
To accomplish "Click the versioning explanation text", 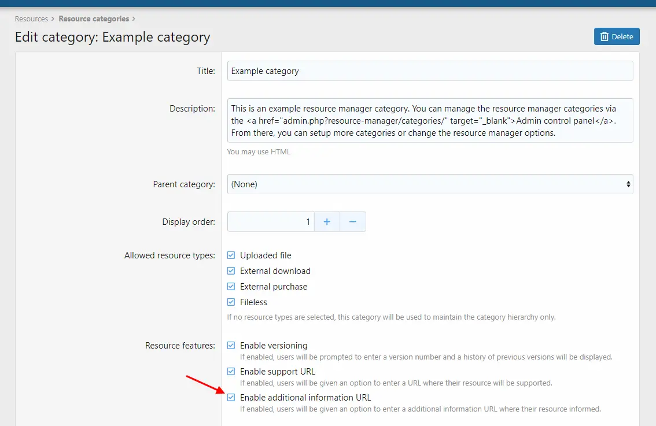I will (426, 357).
